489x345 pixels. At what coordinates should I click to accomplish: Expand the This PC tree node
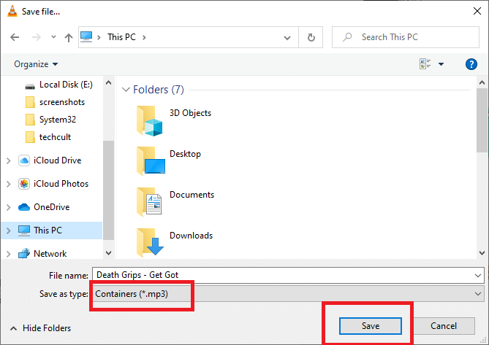9,230
